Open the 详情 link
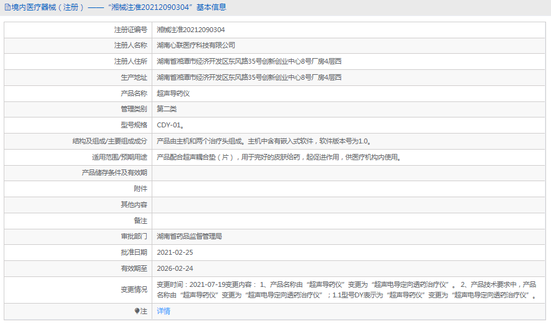 coord(163,311)
